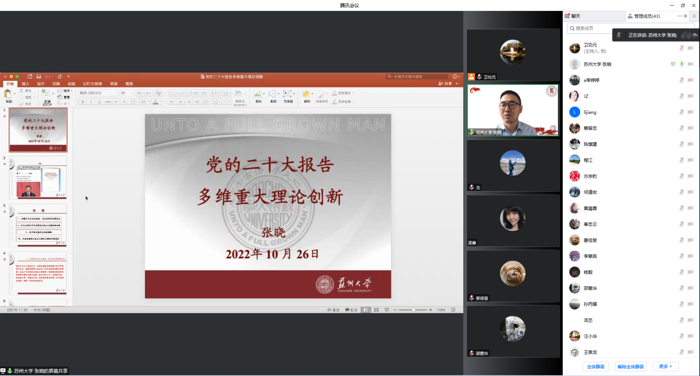Screen dimensions: 700x376
Task: Expand the font name dropdown 楷体_GB2312
Action: (116, 93)
